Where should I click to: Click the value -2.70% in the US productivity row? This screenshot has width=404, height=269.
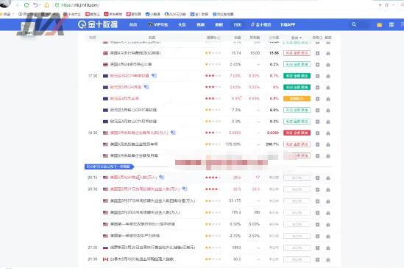click(x=235, y=236)
